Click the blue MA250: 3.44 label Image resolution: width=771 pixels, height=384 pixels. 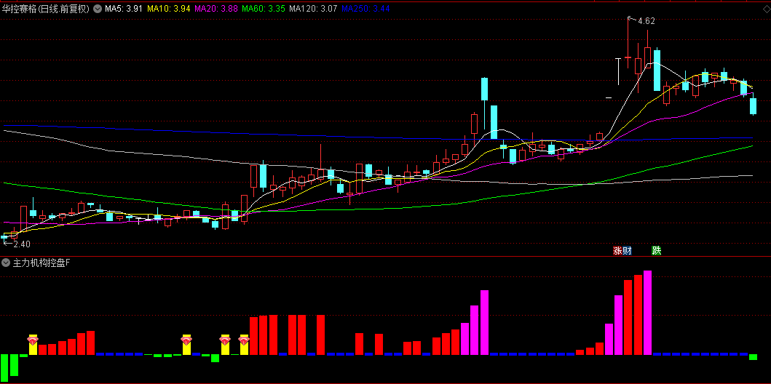365,9
